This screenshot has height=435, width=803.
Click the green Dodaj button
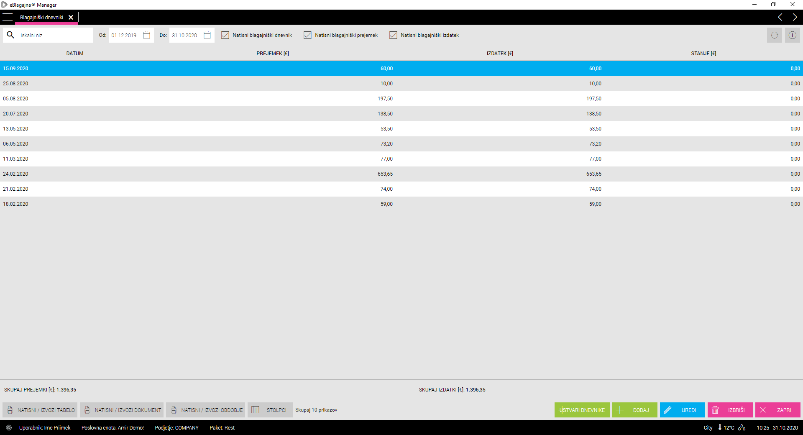[x=634, y=410]
